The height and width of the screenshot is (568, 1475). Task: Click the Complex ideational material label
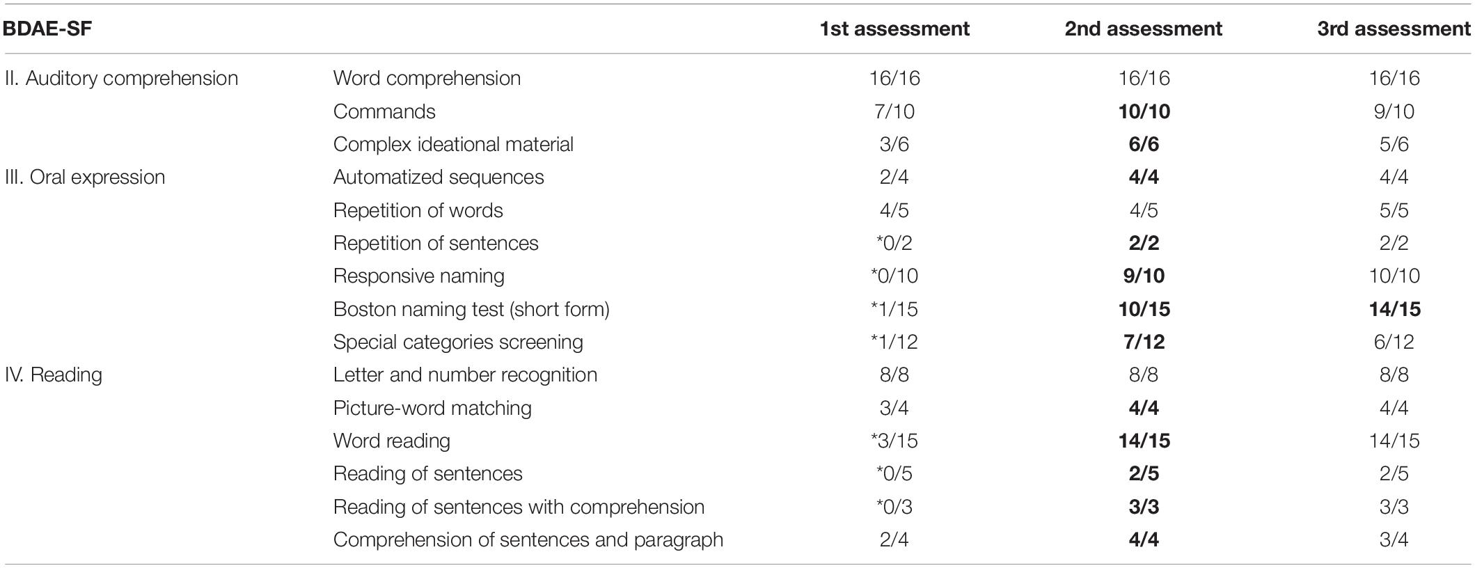coord(453,144)
